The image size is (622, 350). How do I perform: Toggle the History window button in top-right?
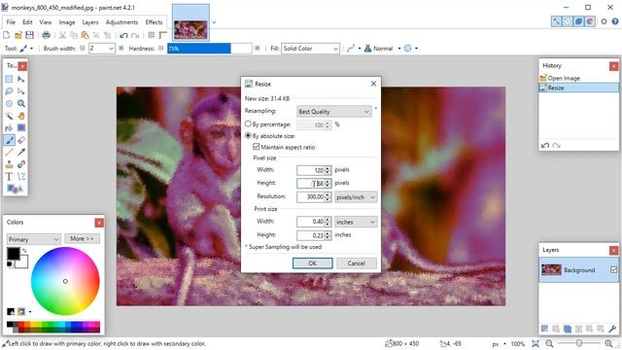(x=568, y=21)
